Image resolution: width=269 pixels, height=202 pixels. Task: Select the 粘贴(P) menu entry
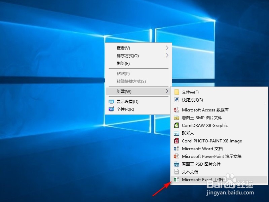(x=139, y=73)
